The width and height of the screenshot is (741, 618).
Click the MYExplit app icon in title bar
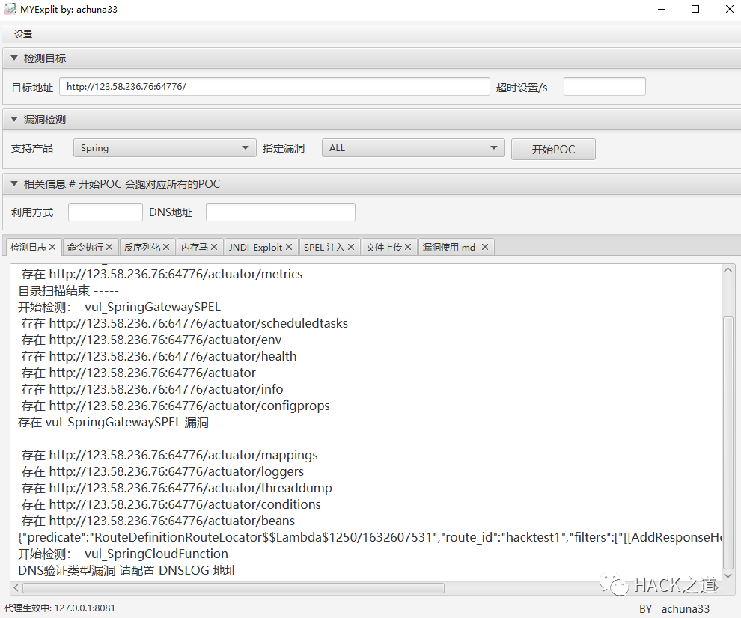(x=10, y=9)
